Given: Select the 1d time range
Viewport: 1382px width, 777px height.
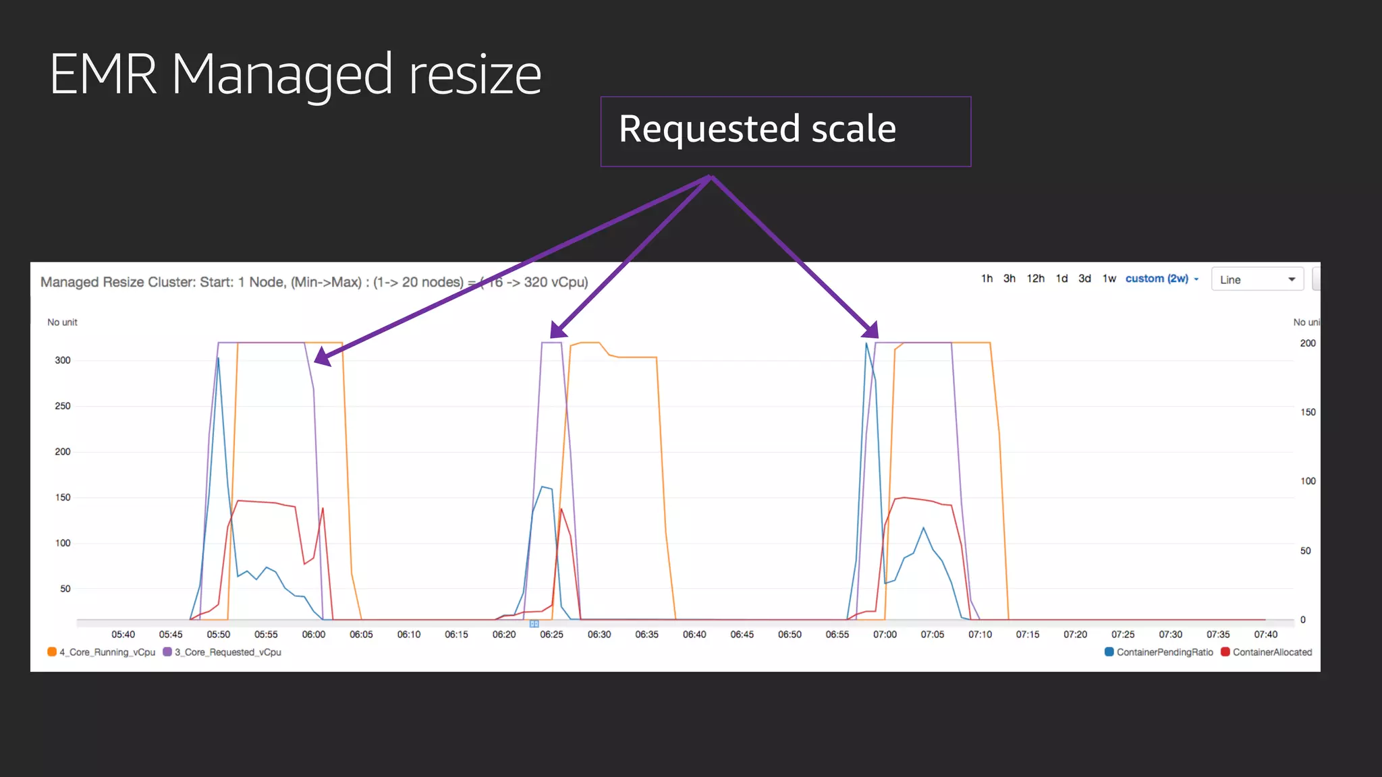Looking at the screenshot, I should 1061,279.
